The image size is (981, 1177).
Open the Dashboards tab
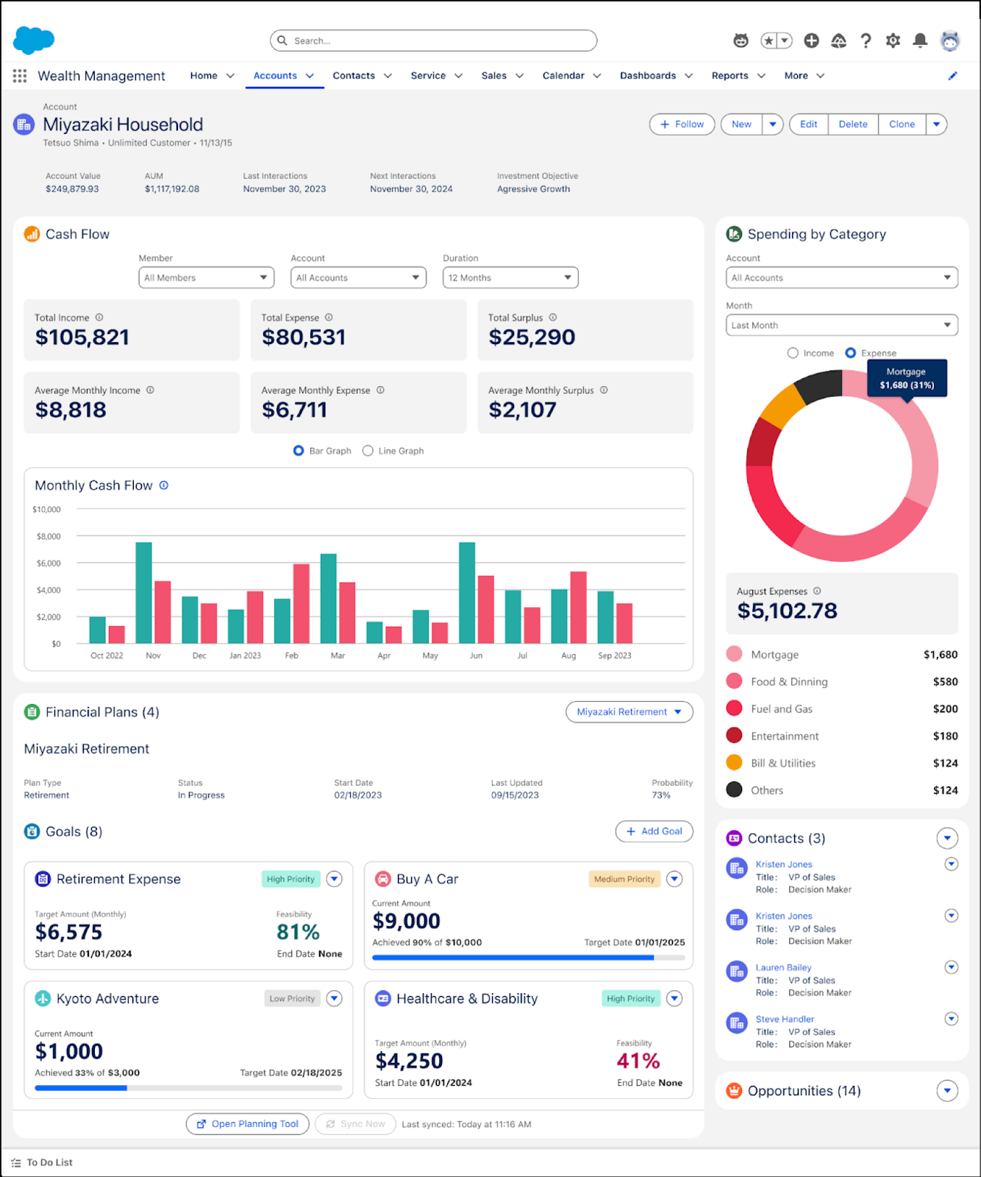pos(648,76)
